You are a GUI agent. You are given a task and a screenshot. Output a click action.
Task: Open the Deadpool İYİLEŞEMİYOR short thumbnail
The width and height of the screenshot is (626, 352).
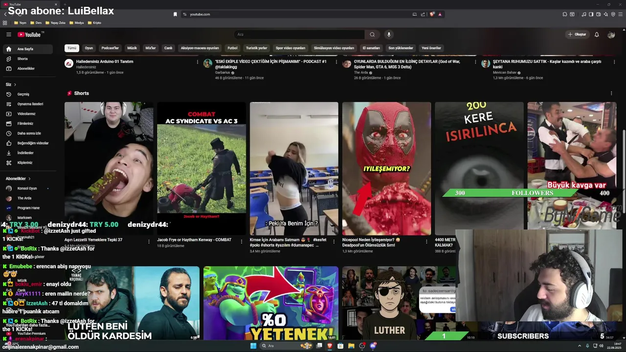coord(386,169)
